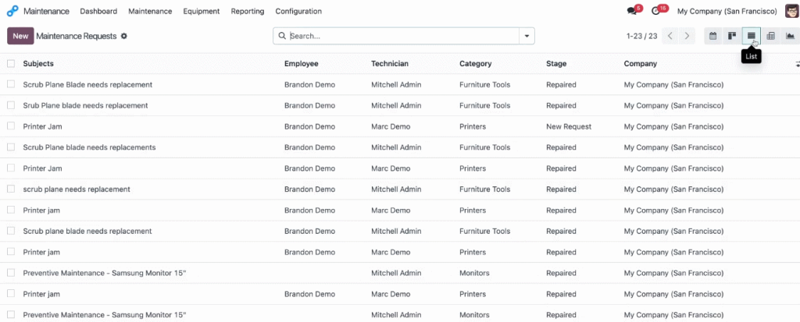Open the calendar view

pyautogui.click(x=713, y=36)
